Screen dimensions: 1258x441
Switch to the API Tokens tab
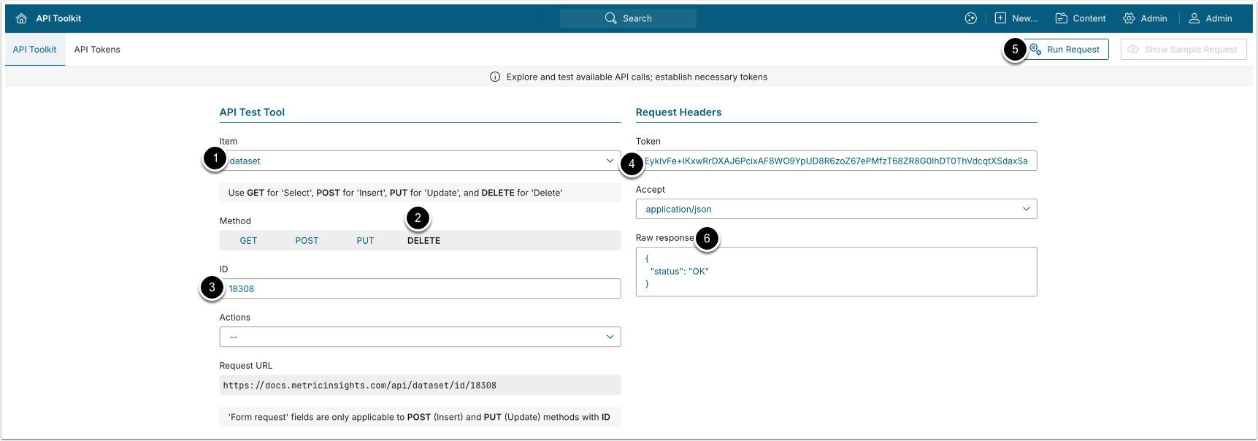[97, 50]
